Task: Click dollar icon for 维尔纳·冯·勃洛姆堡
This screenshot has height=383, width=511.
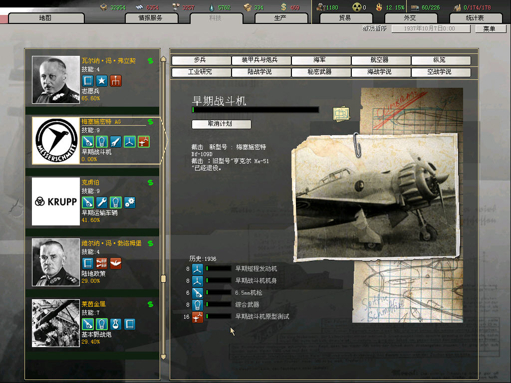Action: (x=150, y=243)
